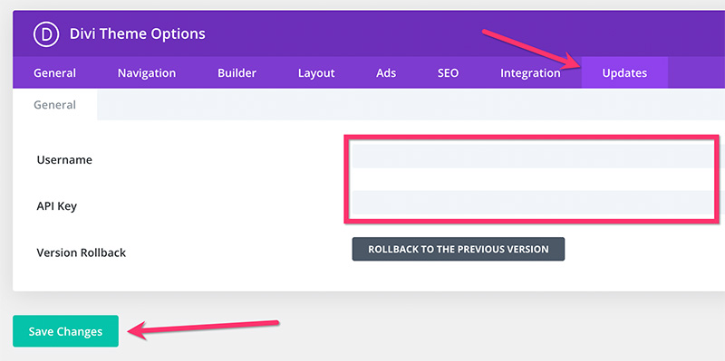Select the General sub-tab below the main tabs
Screen dimensions: 725x361
coord(54,105)
